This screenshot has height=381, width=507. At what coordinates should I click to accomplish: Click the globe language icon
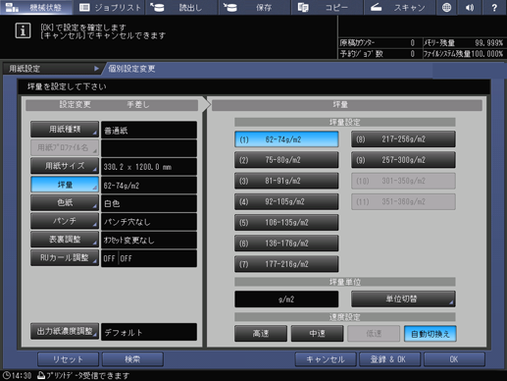pos(446,7)
